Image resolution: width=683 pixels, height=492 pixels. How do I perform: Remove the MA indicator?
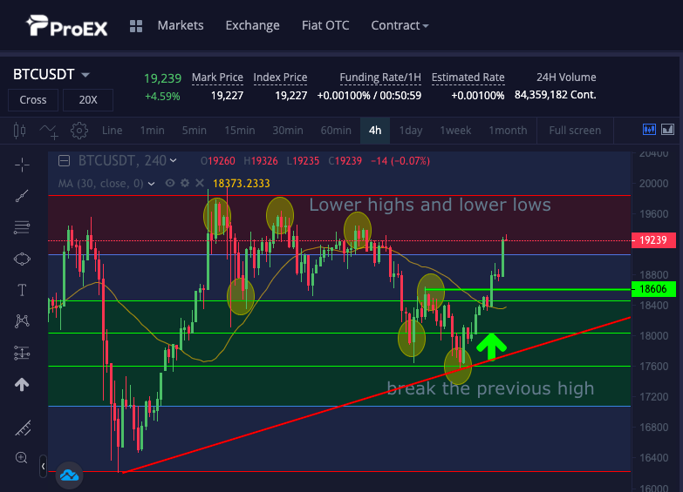coord(200,183)
